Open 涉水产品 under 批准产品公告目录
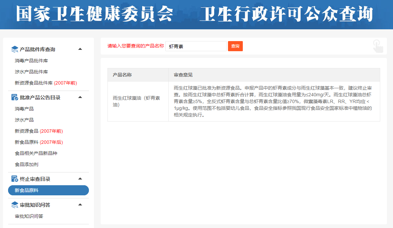This screenshot has height=228, width=393. pos(24,120)
